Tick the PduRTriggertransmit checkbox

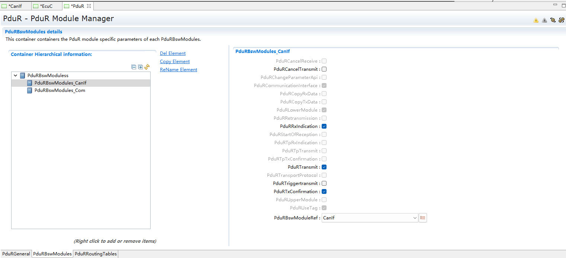pyautogui.click(x=324, y=183)
